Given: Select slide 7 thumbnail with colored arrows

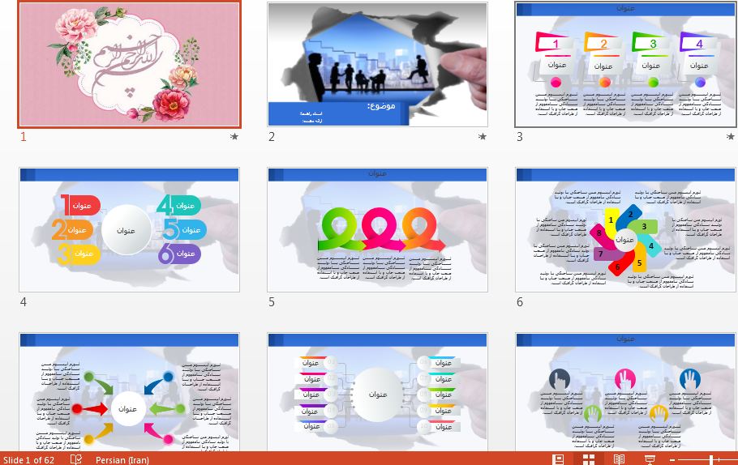Looking at the screenshot, I should pos(130,392).
